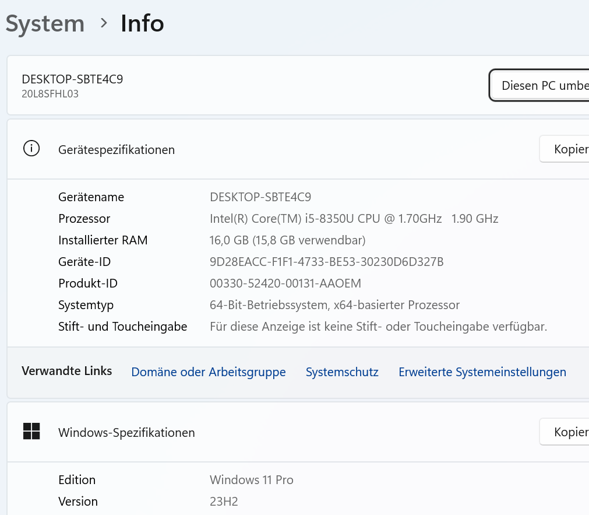
Task: Open the Systemschutz link
Action: click(342, 372)
